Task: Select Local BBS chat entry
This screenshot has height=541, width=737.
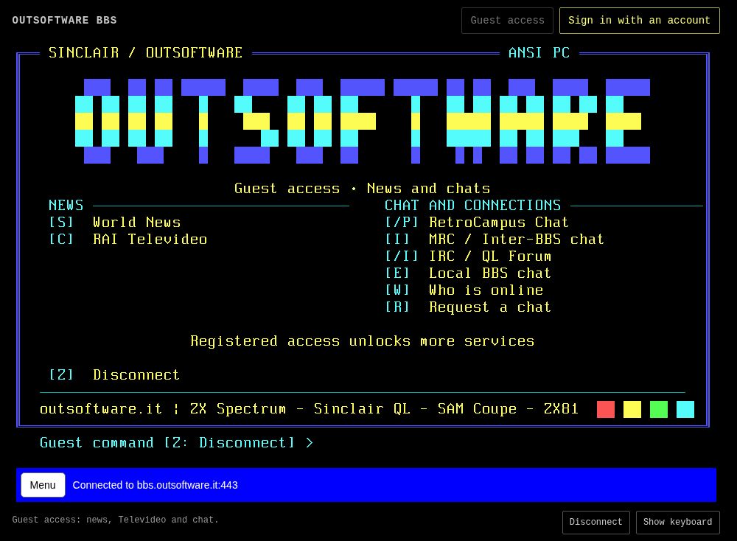Action: point(468,273)
